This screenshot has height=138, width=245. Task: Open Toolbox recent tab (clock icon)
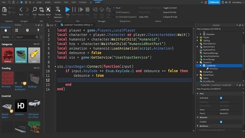click(x=27, y=30)
